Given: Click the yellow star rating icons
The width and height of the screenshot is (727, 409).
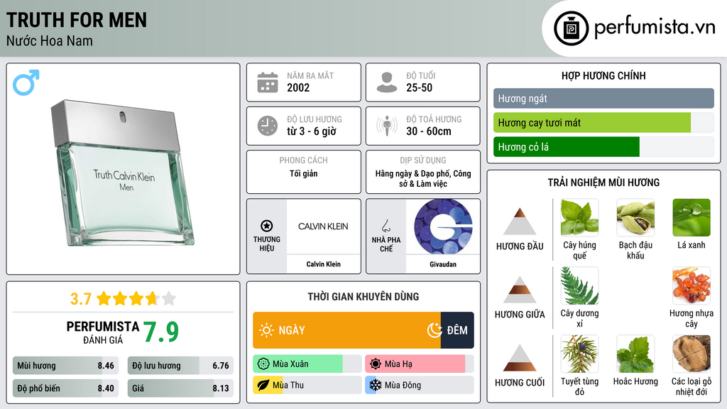Looking at the screenshot, I should [136, 298].
